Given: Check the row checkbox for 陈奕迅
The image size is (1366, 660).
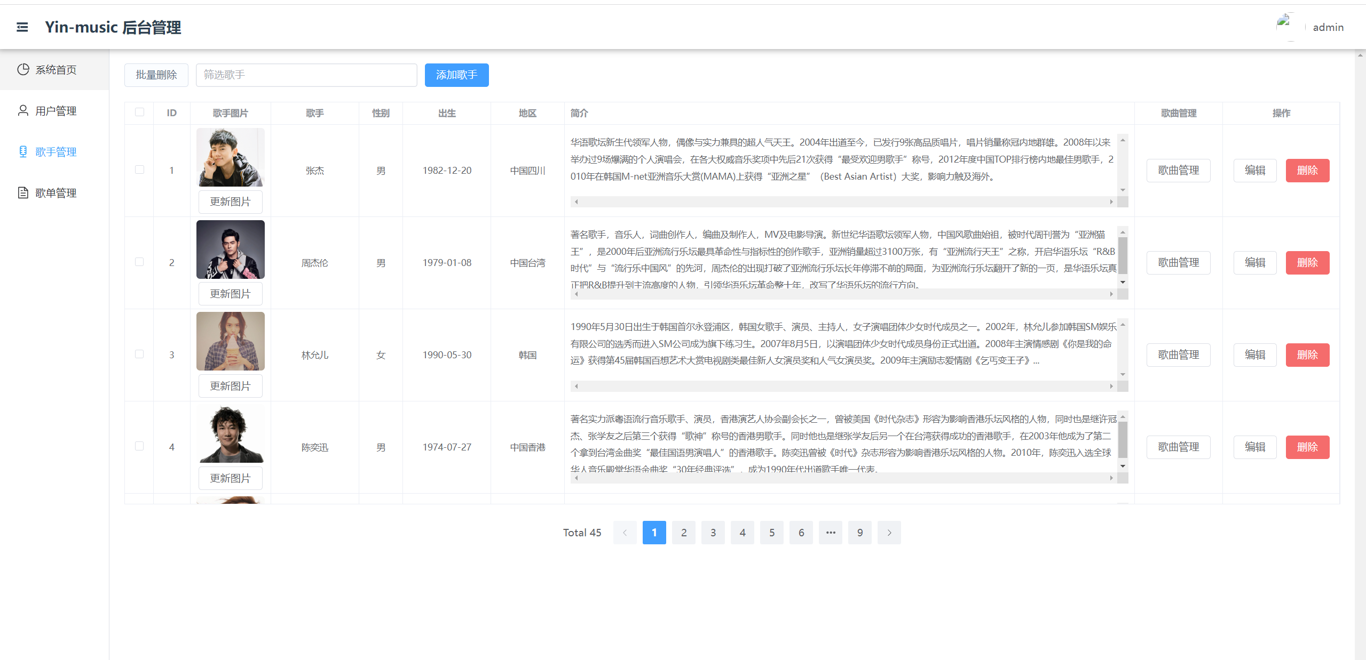Looking at the screenshot, I should coord(139,446).
